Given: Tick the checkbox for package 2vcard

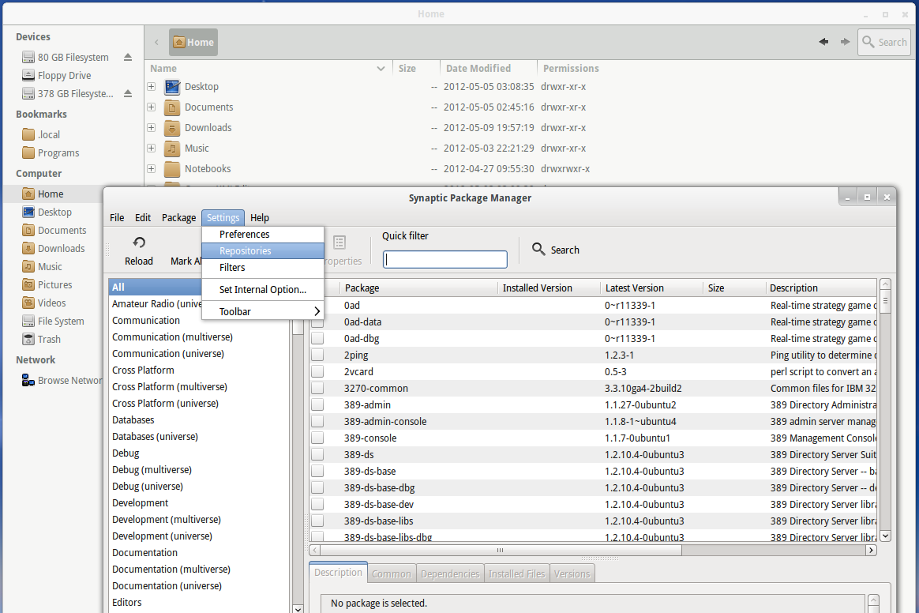Looking at the screenshot, I should 317,371.
